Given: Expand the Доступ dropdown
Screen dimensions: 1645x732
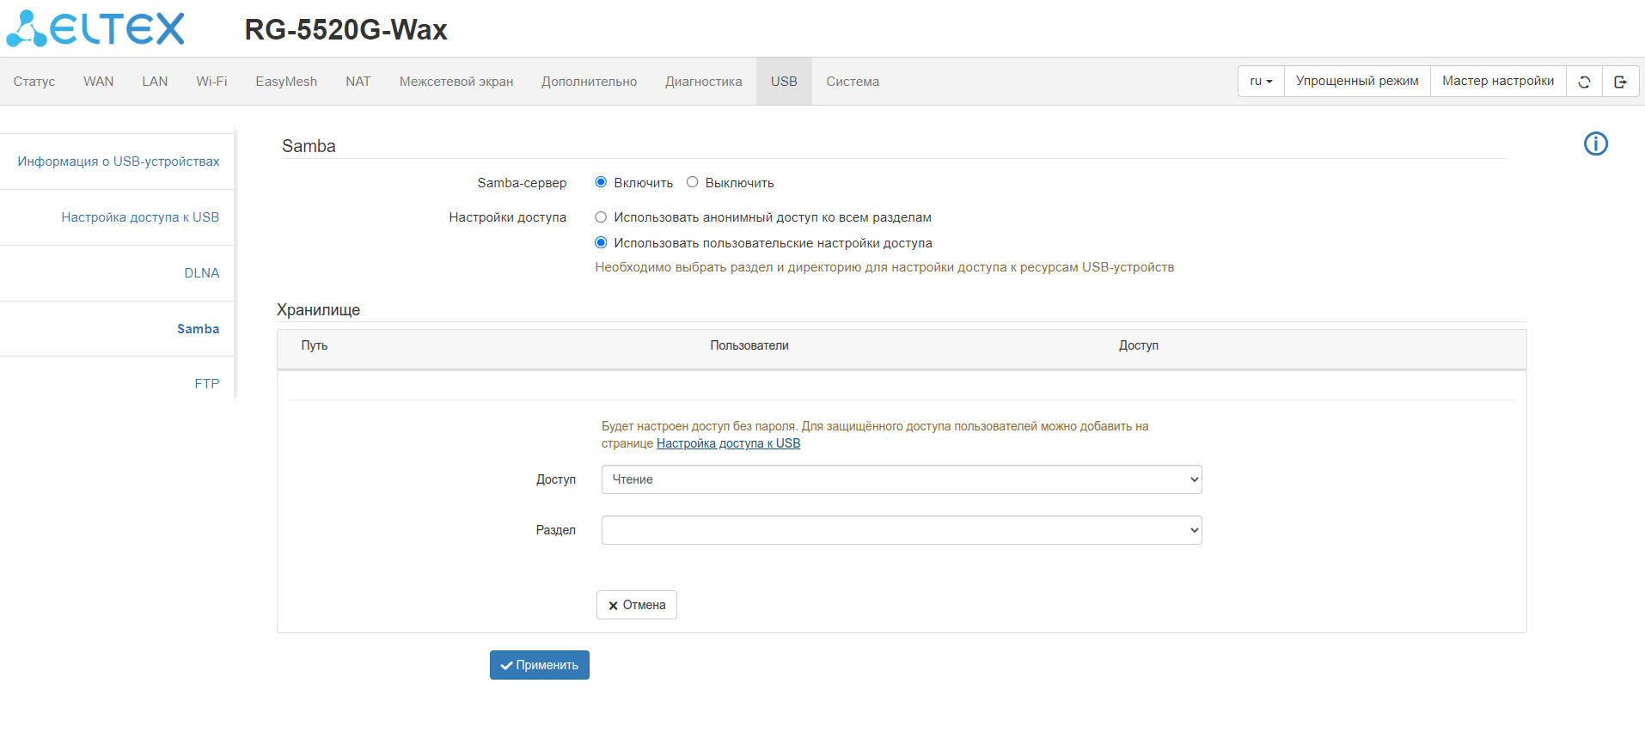Looking at the screenshot, I should 901,479.
